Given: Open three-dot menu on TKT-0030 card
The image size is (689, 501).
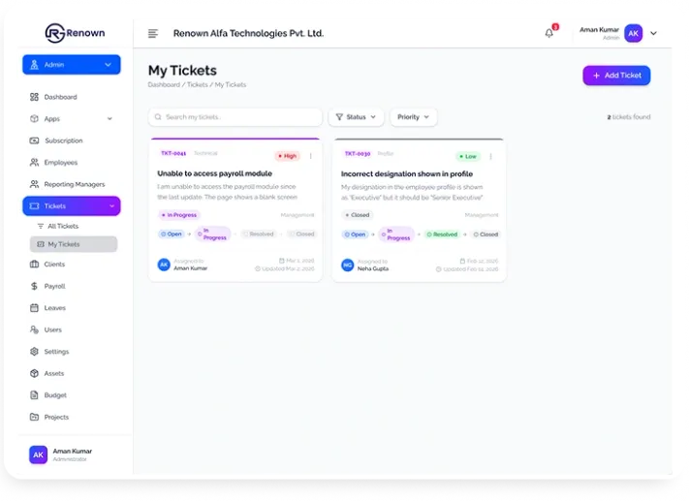Looking at the screenshot, I should point(490,155).
